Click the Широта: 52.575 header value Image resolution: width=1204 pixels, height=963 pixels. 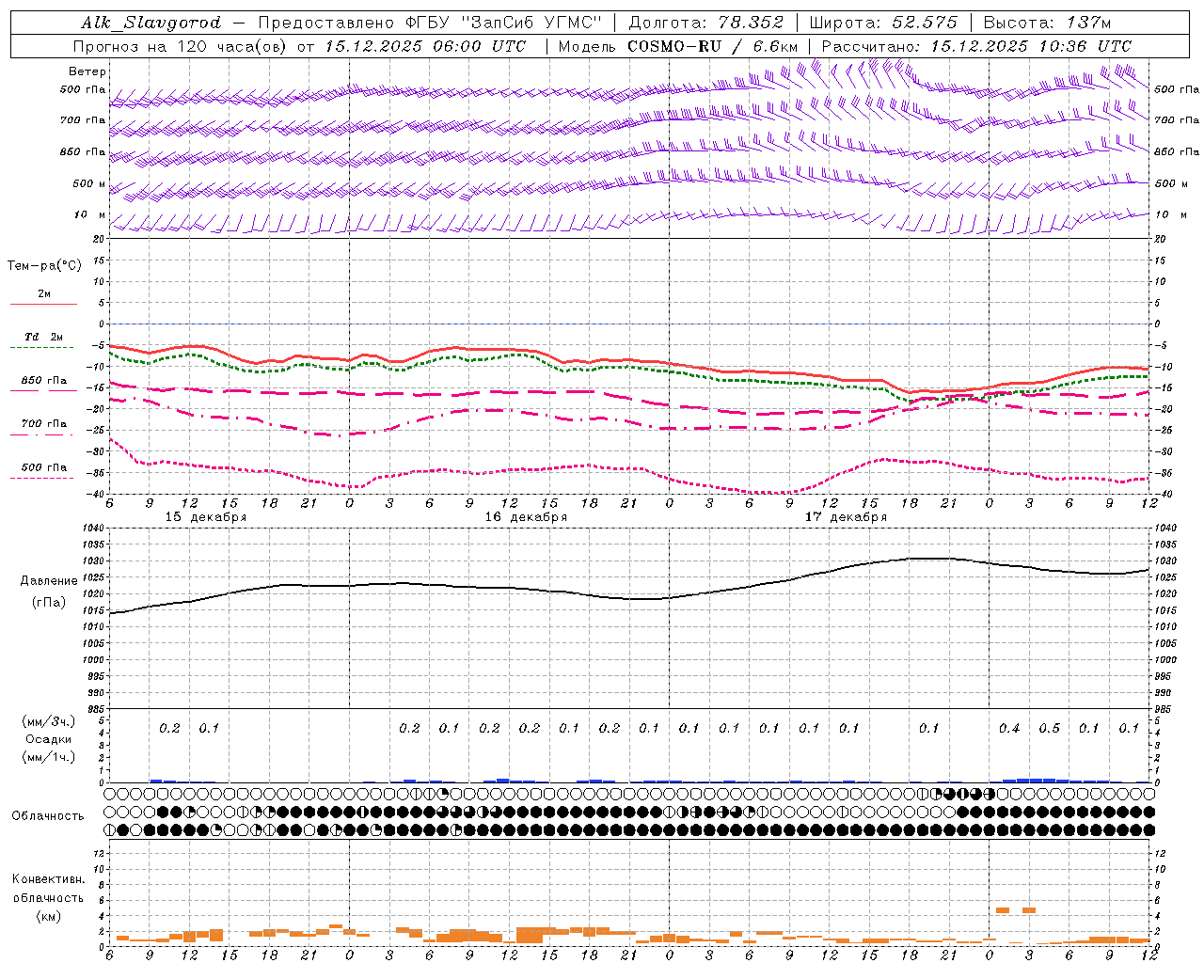pyautogui.click(x=883, y=23)
